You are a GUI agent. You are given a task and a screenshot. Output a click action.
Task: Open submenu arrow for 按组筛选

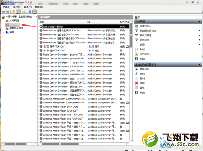click(x=199, y=40)
